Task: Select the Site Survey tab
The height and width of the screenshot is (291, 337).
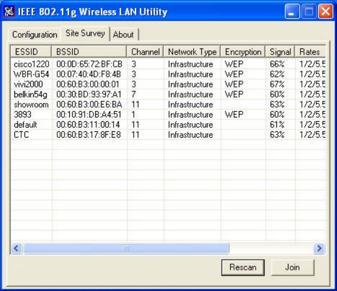Action: point(85,34)
